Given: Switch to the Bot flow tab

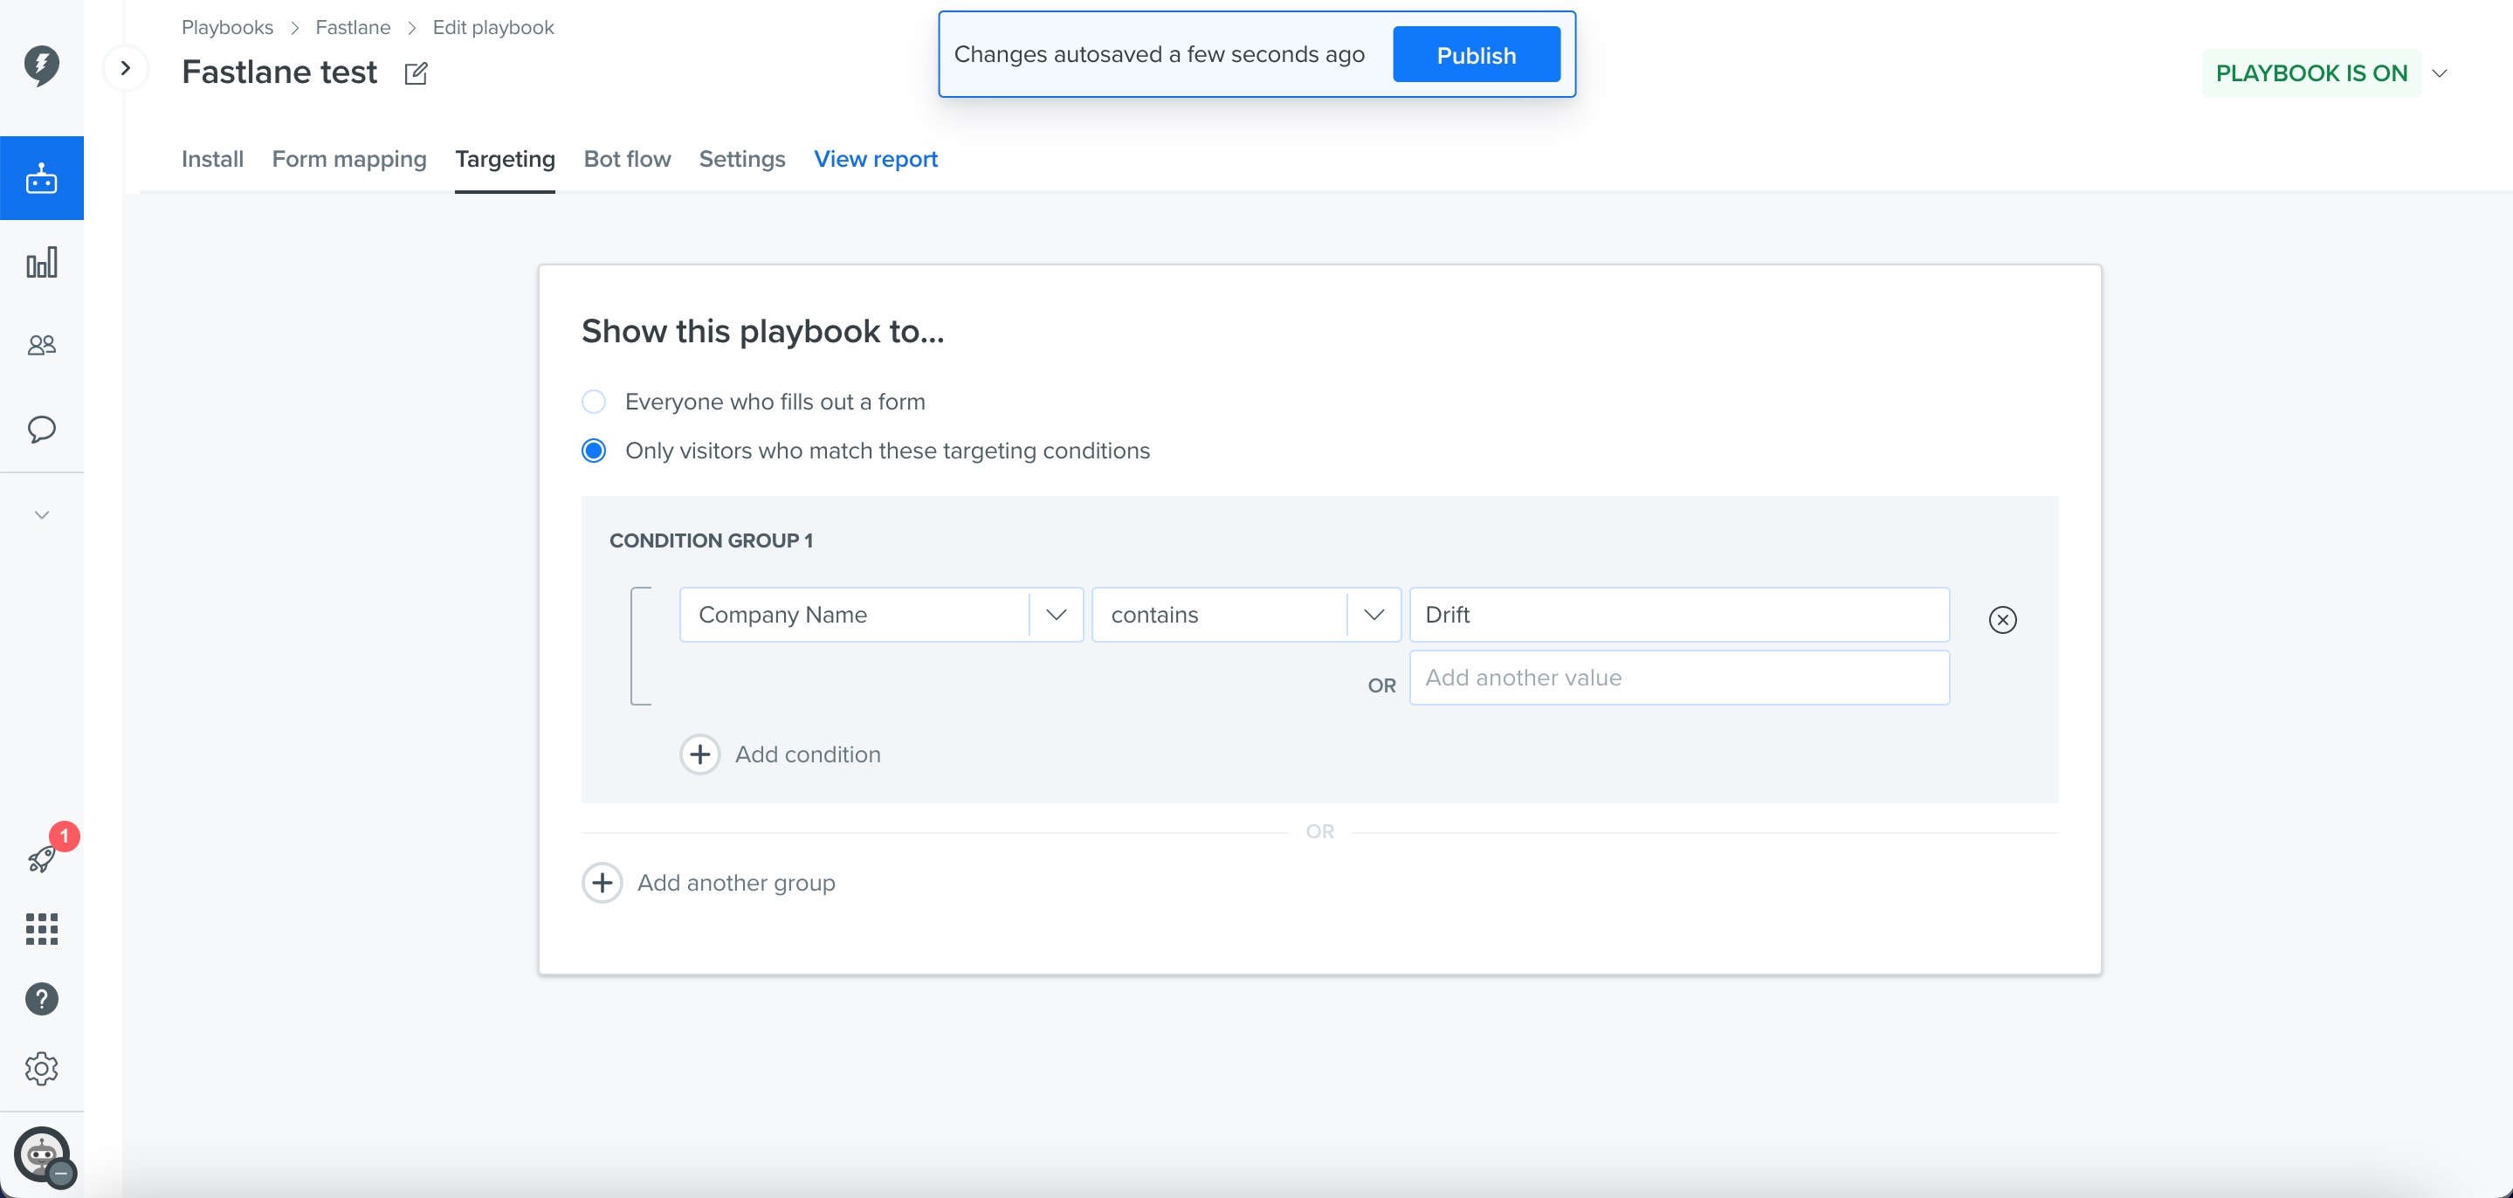Looking at the screenshot, I should point(627,159).
